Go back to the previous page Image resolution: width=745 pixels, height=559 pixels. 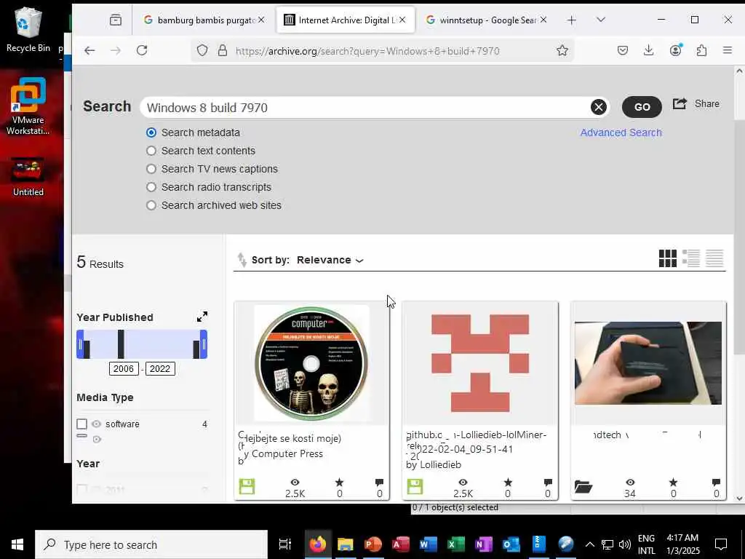(89, 50)
